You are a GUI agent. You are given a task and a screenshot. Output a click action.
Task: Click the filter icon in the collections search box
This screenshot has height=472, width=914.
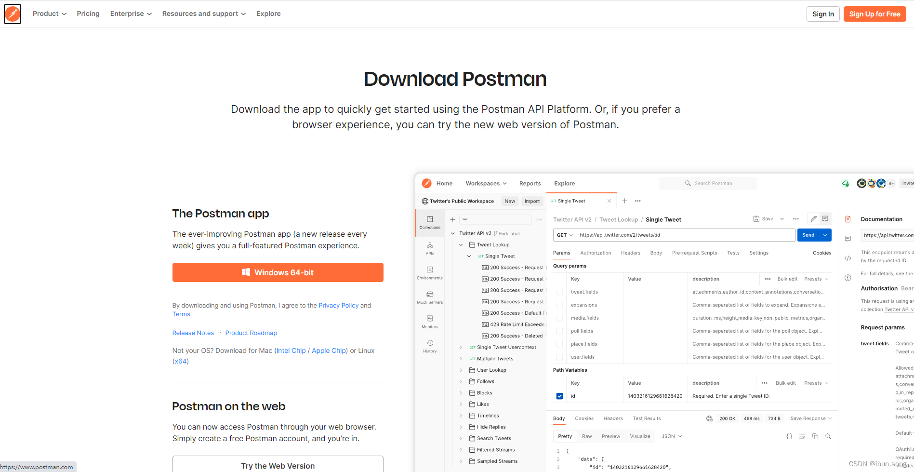(x=465, y=220)
